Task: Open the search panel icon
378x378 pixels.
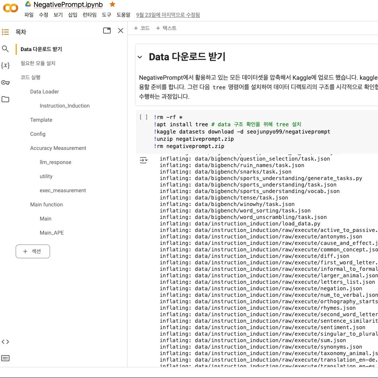Action: tap(5, 49)
